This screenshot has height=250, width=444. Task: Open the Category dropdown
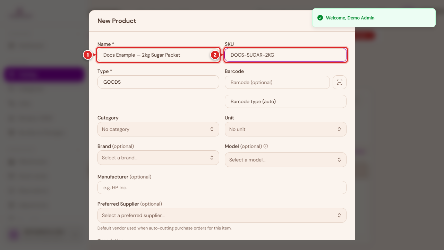tap(158, 129)
